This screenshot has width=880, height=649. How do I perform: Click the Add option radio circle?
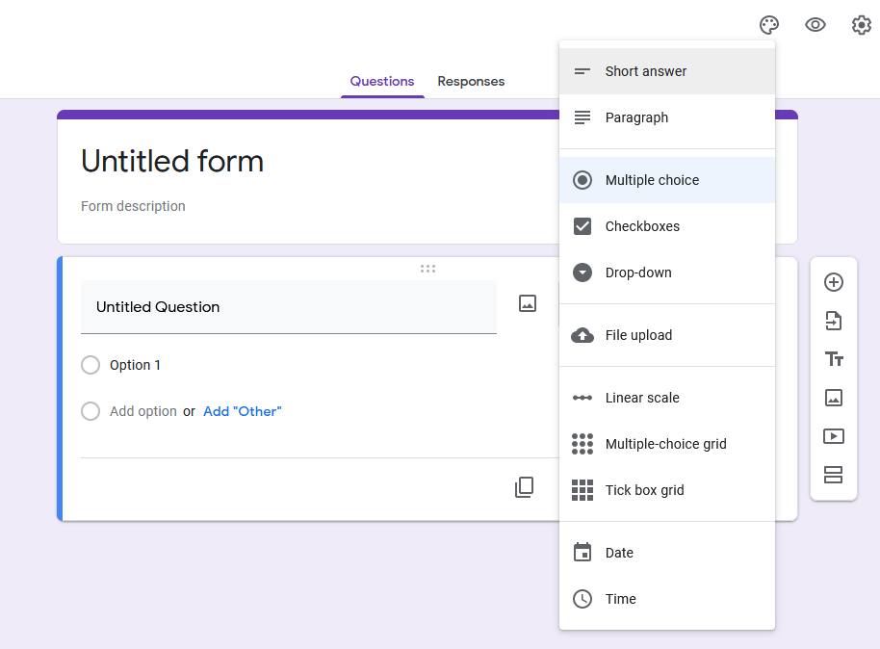click(91, 411)
